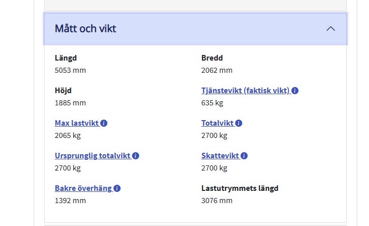Select the Höjd value 1885 mm

[70, 103]
